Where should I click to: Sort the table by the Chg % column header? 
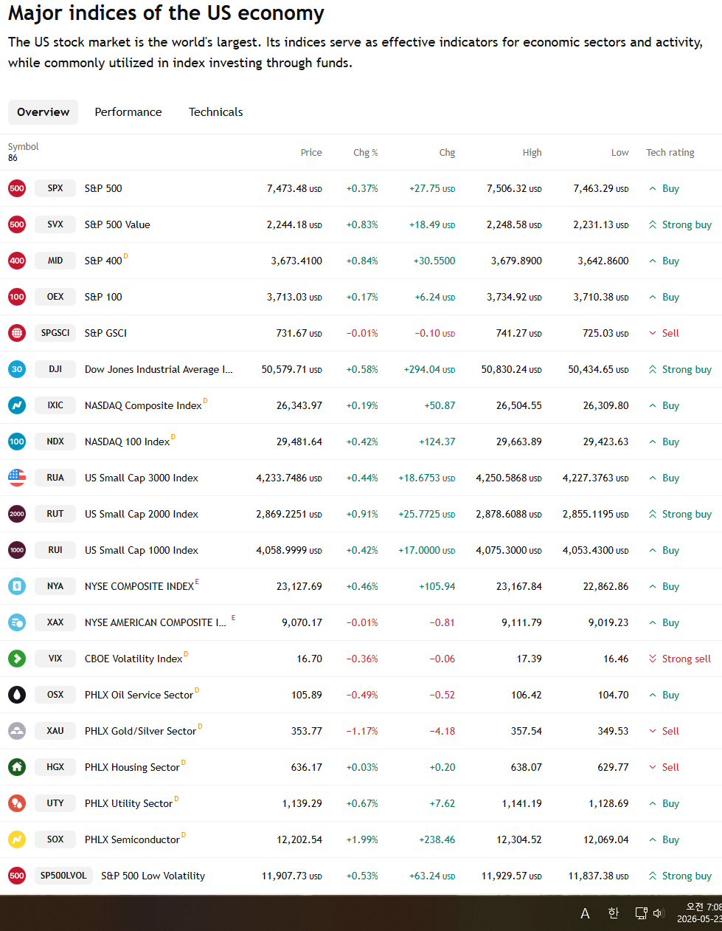click(x=366, y=153)
